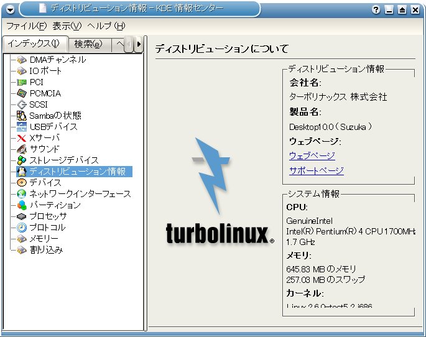Image resolution: width=426 pixels, height=337 pixels.
Task: Select the Xサーバ entry label
Action: [45, 138]
